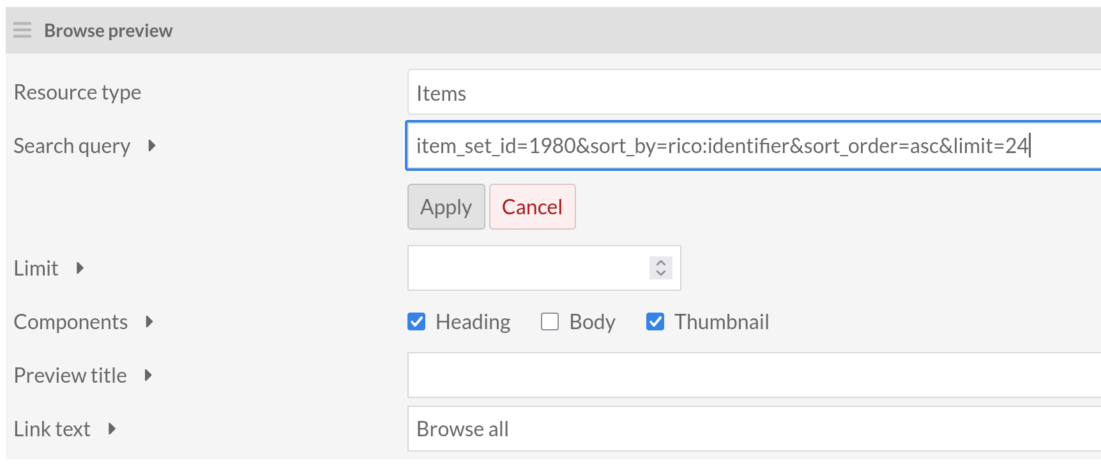Screen dimensions: 1101x465
Task: Expand the Link text info arrow
Action: coord(112,429)
